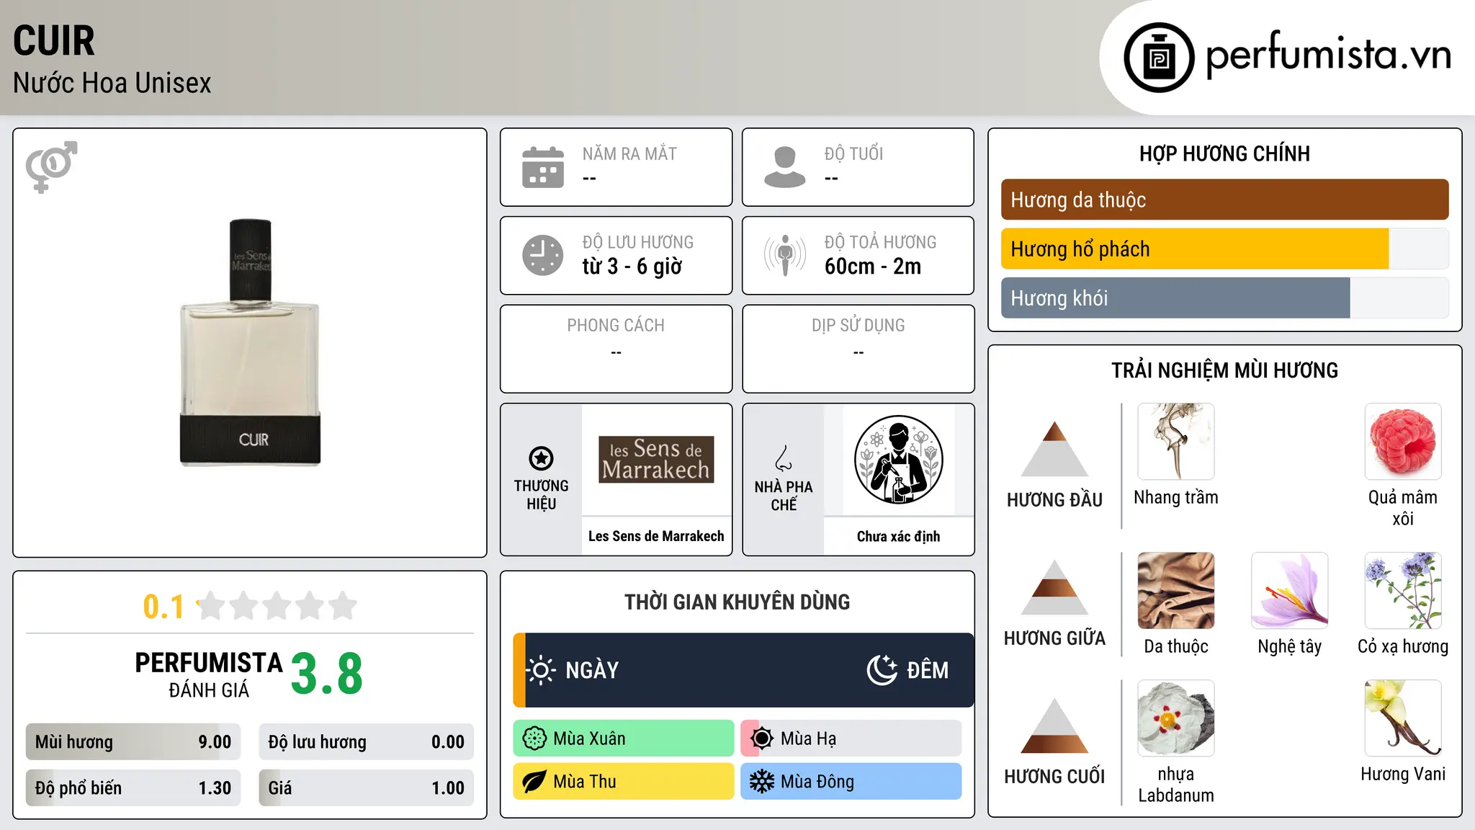Select the Mùa Xuân season tile
Screen dimensions: 1475x830
(x=624, y=738)
